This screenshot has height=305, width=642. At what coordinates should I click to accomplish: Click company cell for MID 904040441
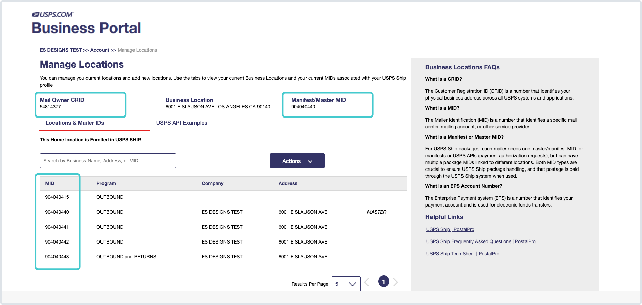(x=222, y=227)
